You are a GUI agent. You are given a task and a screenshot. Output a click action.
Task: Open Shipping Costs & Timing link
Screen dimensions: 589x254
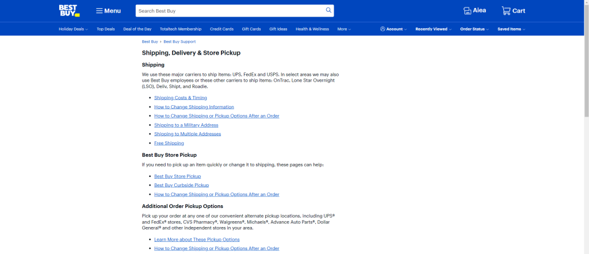[x=180, y=98]
